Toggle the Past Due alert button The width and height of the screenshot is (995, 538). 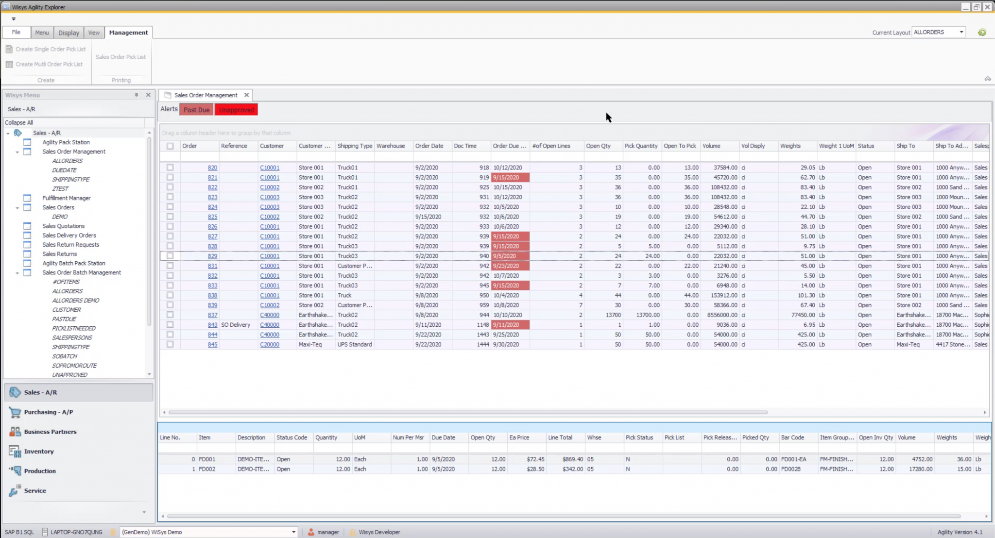coord(197,109)
